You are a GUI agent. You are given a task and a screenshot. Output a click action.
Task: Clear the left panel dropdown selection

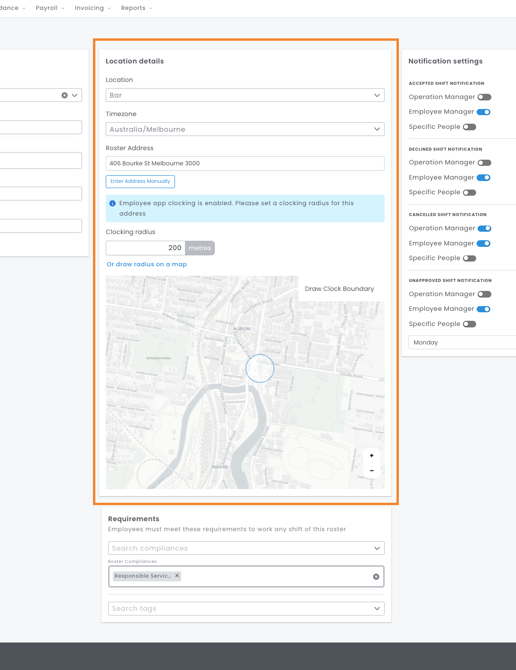click(x=64, y=95)
